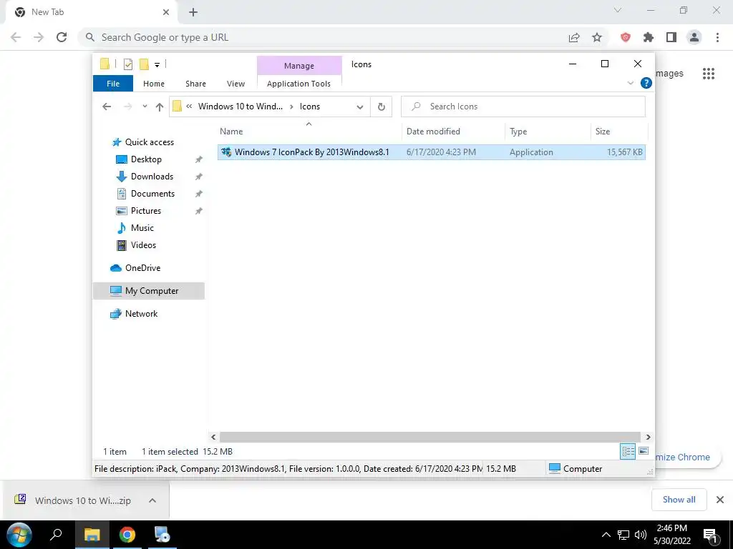
Task: Open the File ribbon tab
Action: (113, 84)
